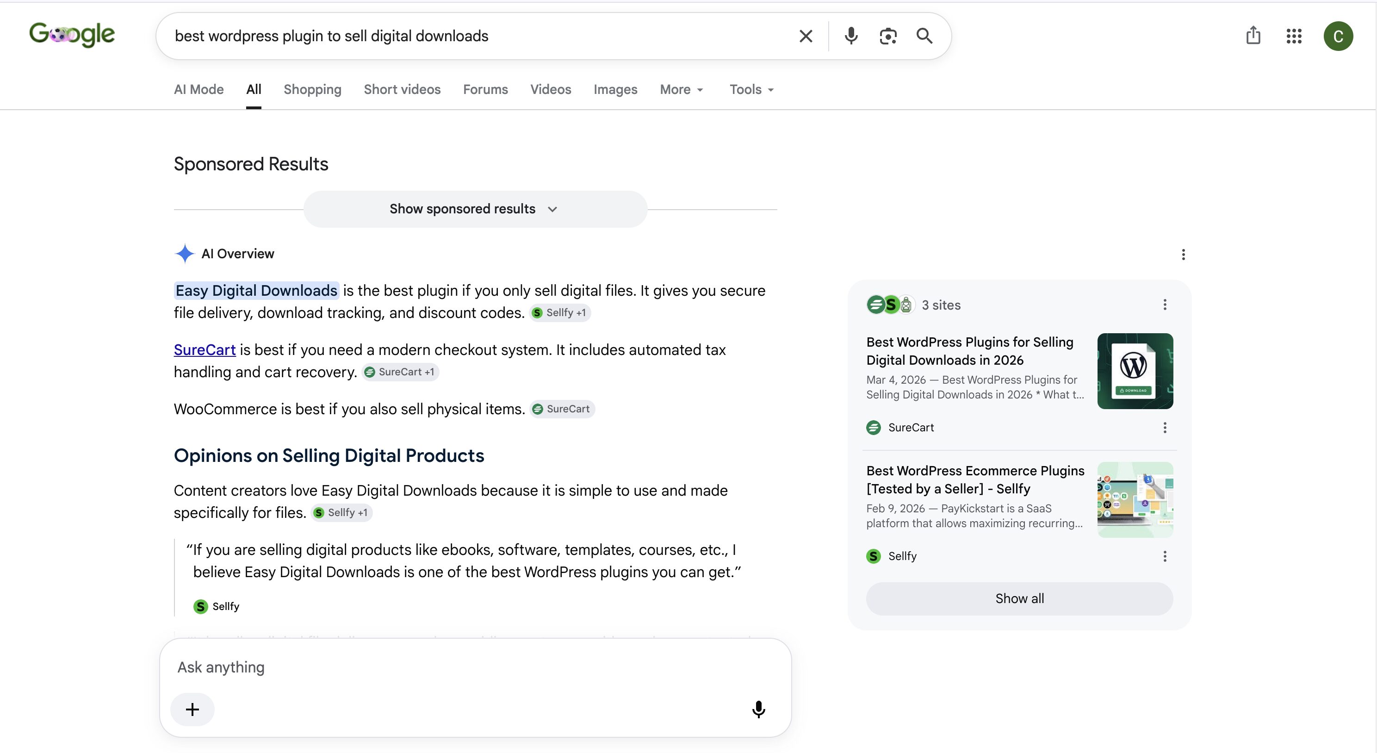Open Best WordPress Ecommerce Plugins Sellfy article

(975, 480)
